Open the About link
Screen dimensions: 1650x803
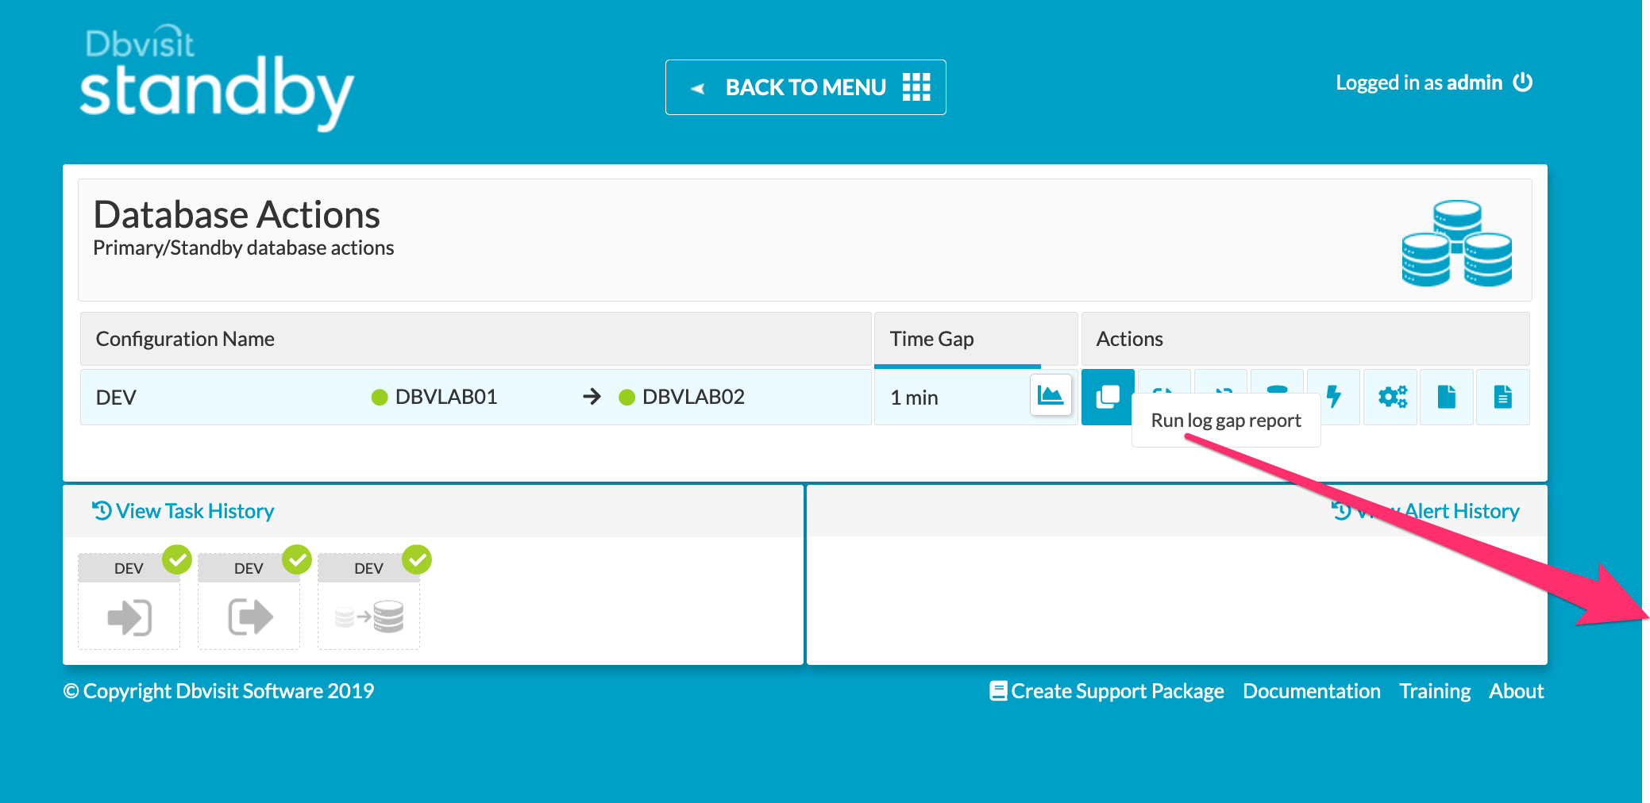click(1517, 691)
